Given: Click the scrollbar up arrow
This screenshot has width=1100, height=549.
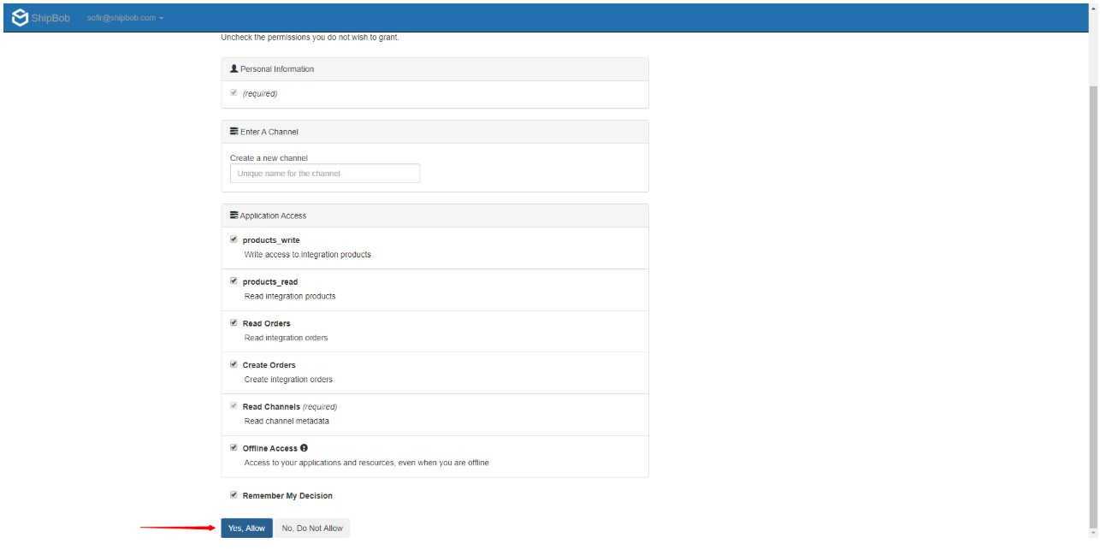Looking at the screenshot, I should click(1094, 7).
